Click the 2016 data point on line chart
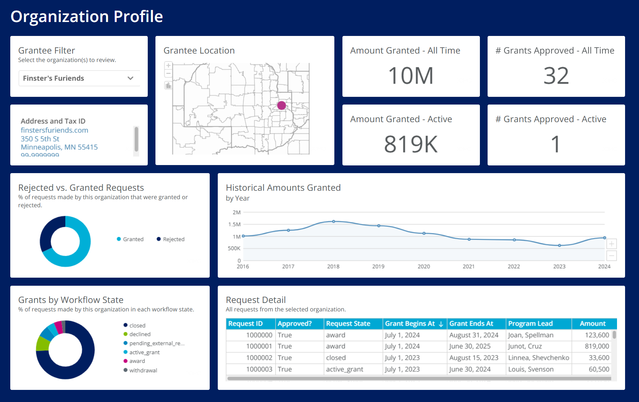The image size is (639, 402). [x=243, y=236]
